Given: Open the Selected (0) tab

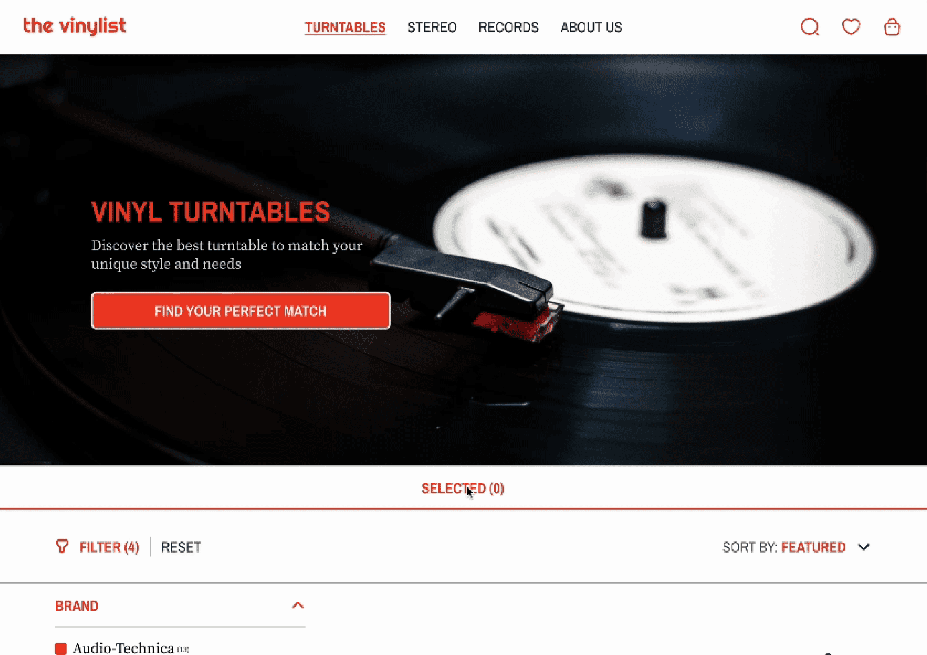Looking at the screenshot, I should (463, 488).
